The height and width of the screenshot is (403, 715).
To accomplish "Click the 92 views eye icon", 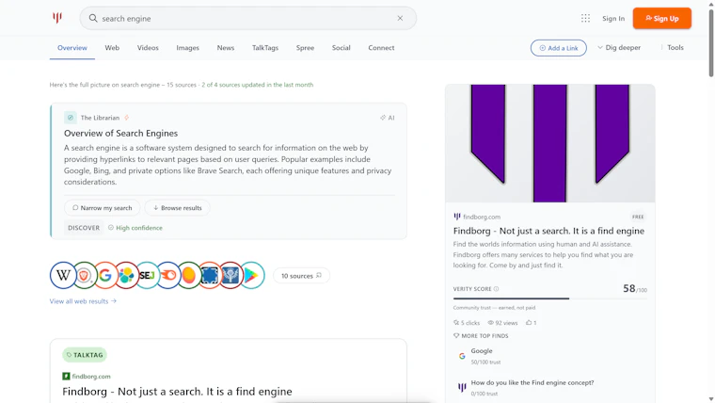I will point(491,323).
